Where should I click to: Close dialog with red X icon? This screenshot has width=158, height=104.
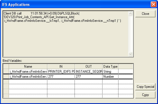pyautogui.click(x=154, y=4)
